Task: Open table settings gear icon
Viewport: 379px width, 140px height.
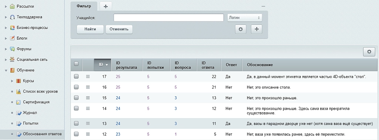Action: pyautogui.click(x=369, y=52)
